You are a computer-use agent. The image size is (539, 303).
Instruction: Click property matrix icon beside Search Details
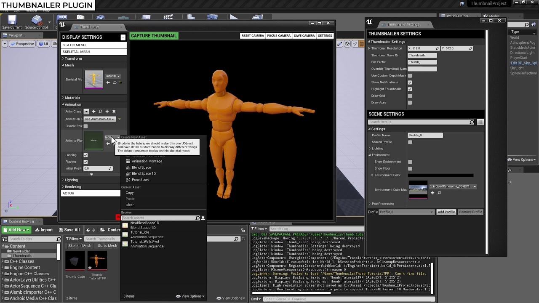pos(480,122)
